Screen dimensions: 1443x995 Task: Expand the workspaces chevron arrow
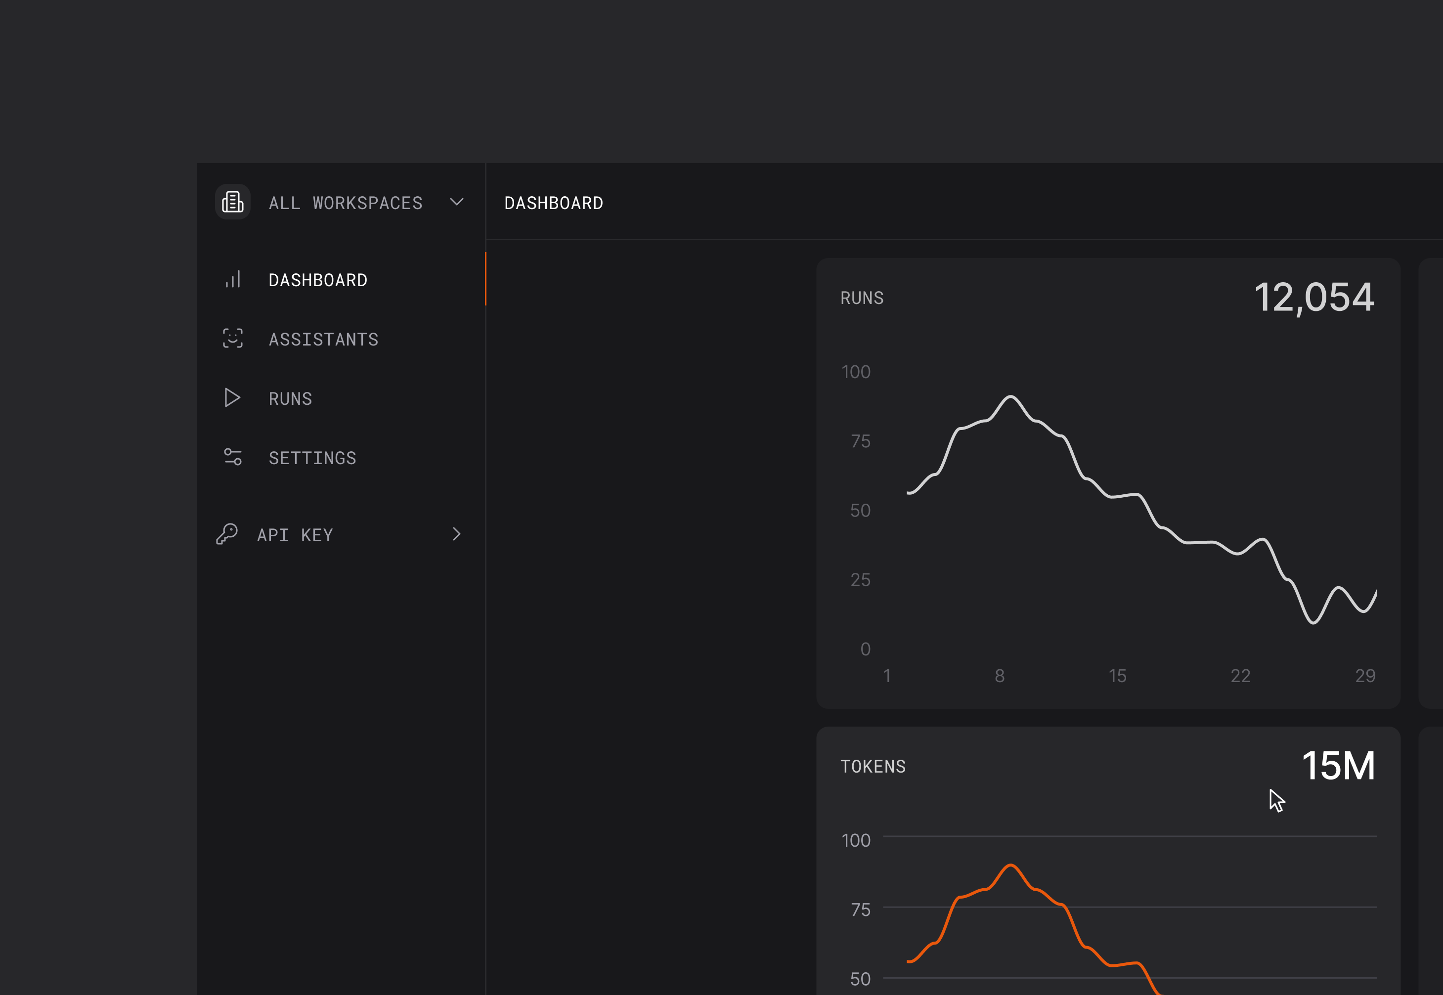coord(456,202)
